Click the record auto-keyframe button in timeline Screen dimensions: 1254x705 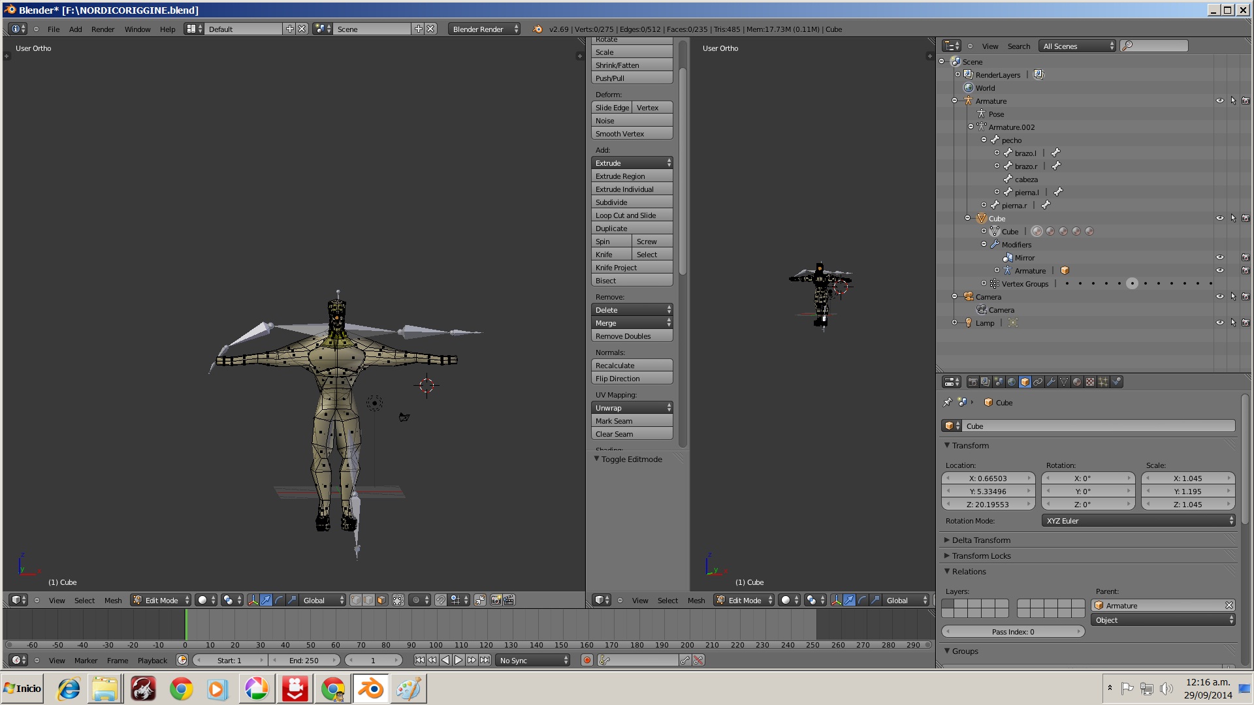pyautogui.click(x=587, y=660)
